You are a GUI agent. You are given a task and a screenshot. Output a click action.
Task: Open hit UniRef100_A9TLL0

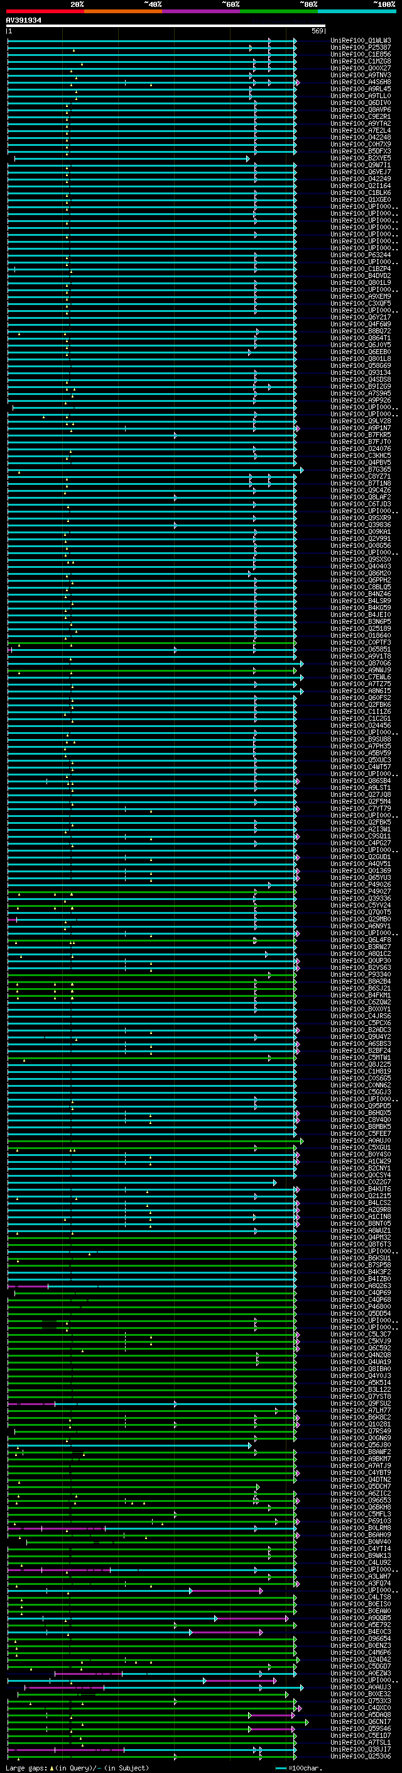tap(361, 96)
